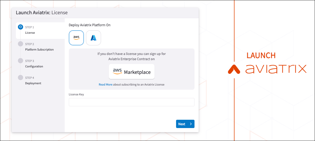Select the AWS cloud platform tile

pyautogui.click(x=76, y=38)
